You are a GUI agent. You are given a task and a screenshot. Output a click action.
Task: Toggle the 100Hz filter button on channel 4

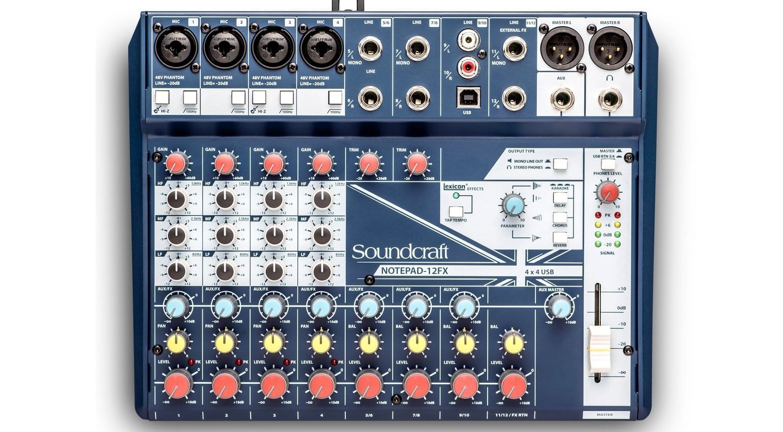click(x=335, y=98)
